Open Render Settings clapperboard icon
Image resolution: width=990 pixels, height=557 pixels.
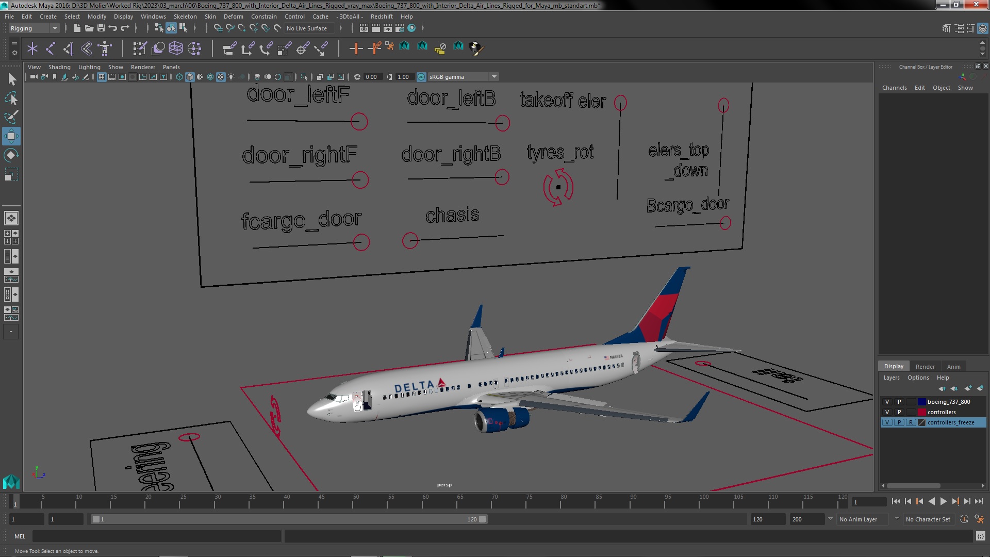(399, 28)
